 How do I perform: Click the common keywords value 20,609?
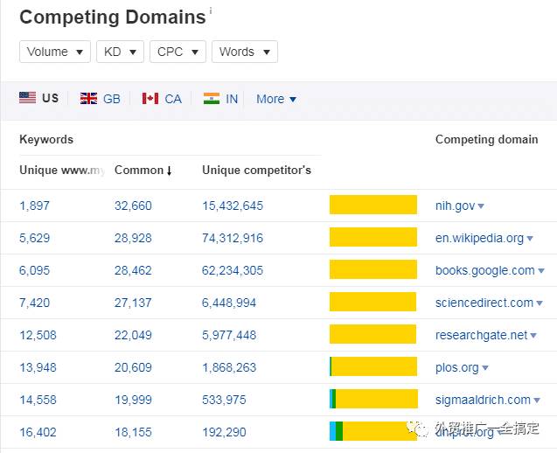click(x=133, y=367)
